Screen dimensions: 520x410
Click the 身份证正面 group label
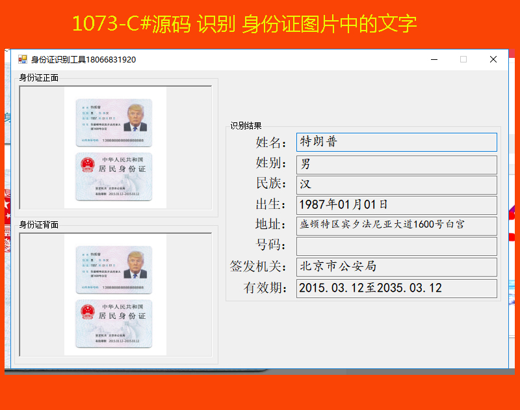(x=39, y=78)
